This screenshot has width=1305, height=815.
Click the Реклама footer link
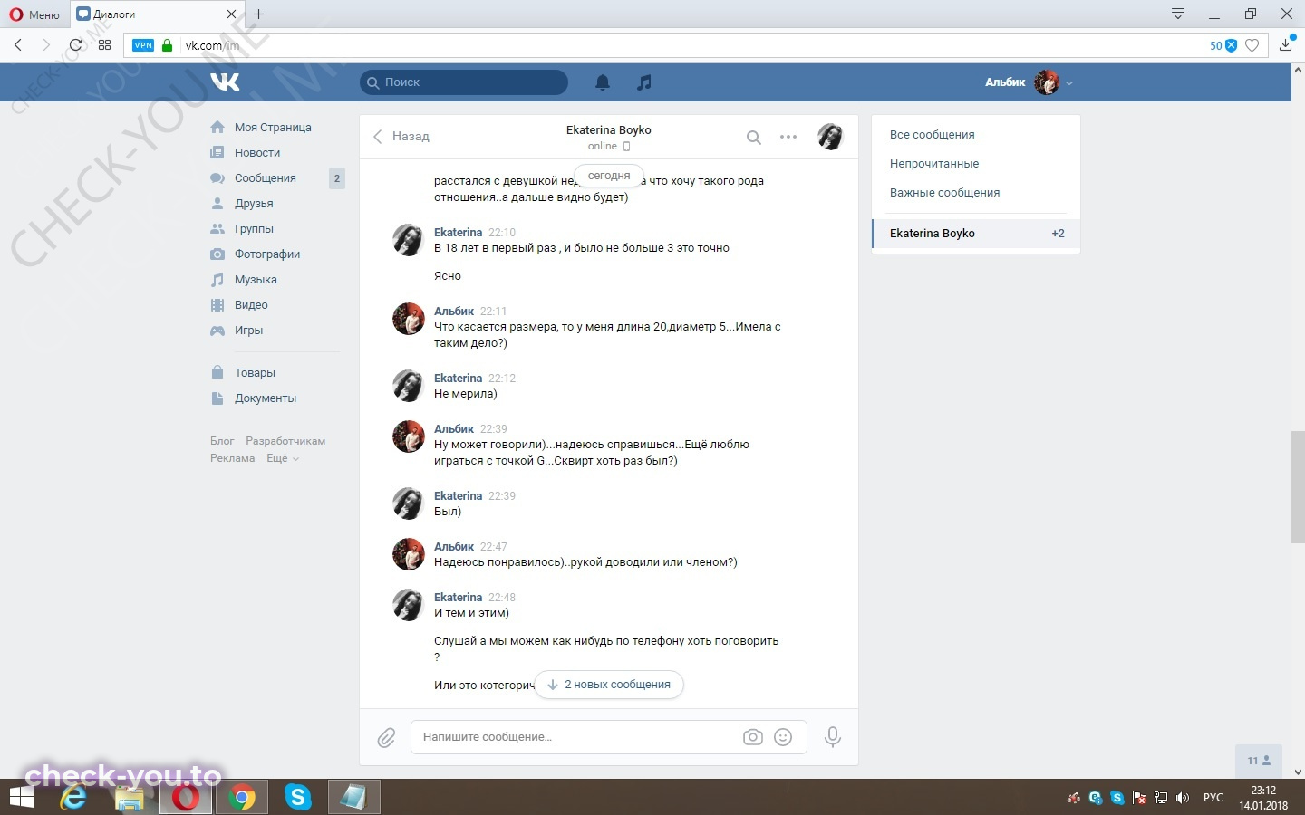click(232, 458)
